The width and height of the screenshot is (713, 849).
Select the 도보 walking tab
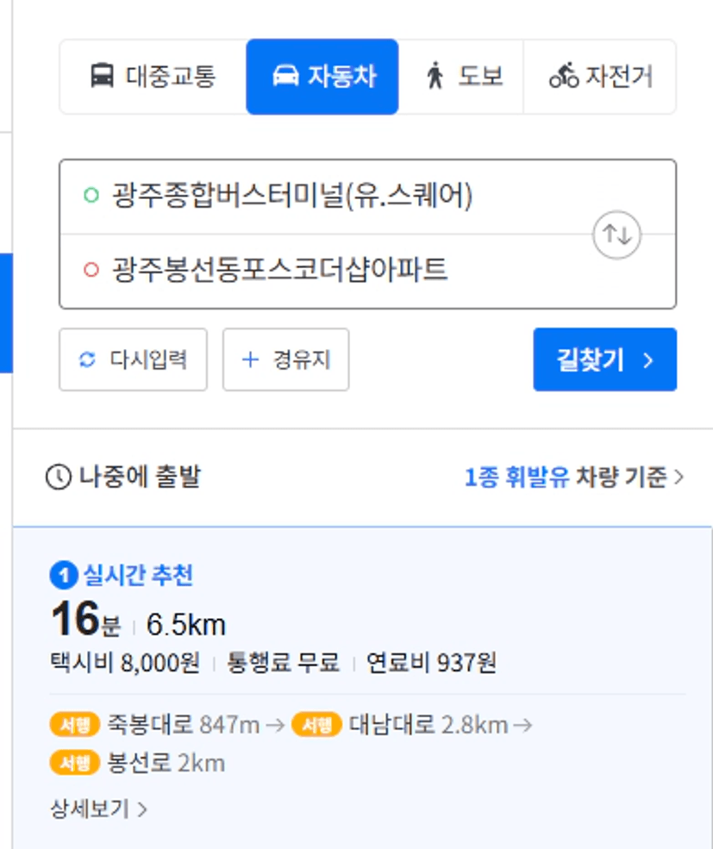click(461, 77)
